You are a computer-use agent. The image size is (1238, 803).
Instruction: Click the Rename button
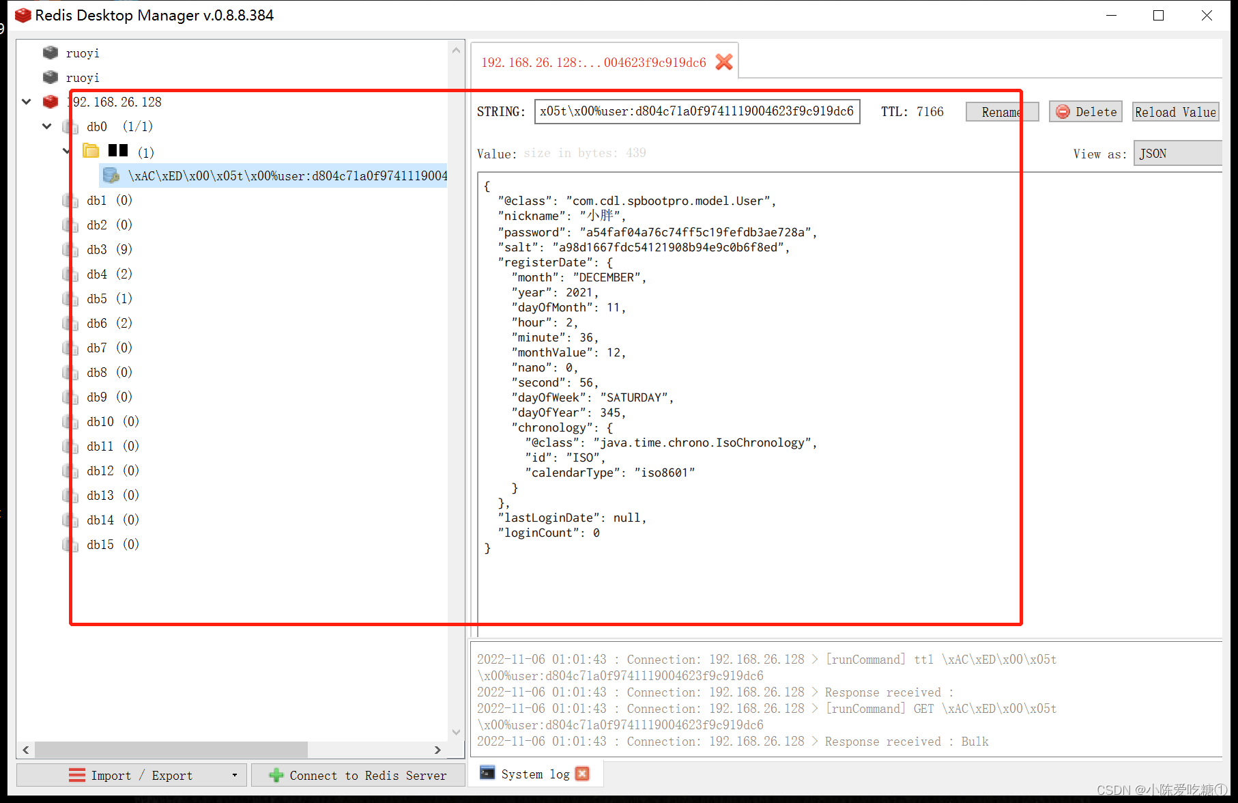(1002, 112)
